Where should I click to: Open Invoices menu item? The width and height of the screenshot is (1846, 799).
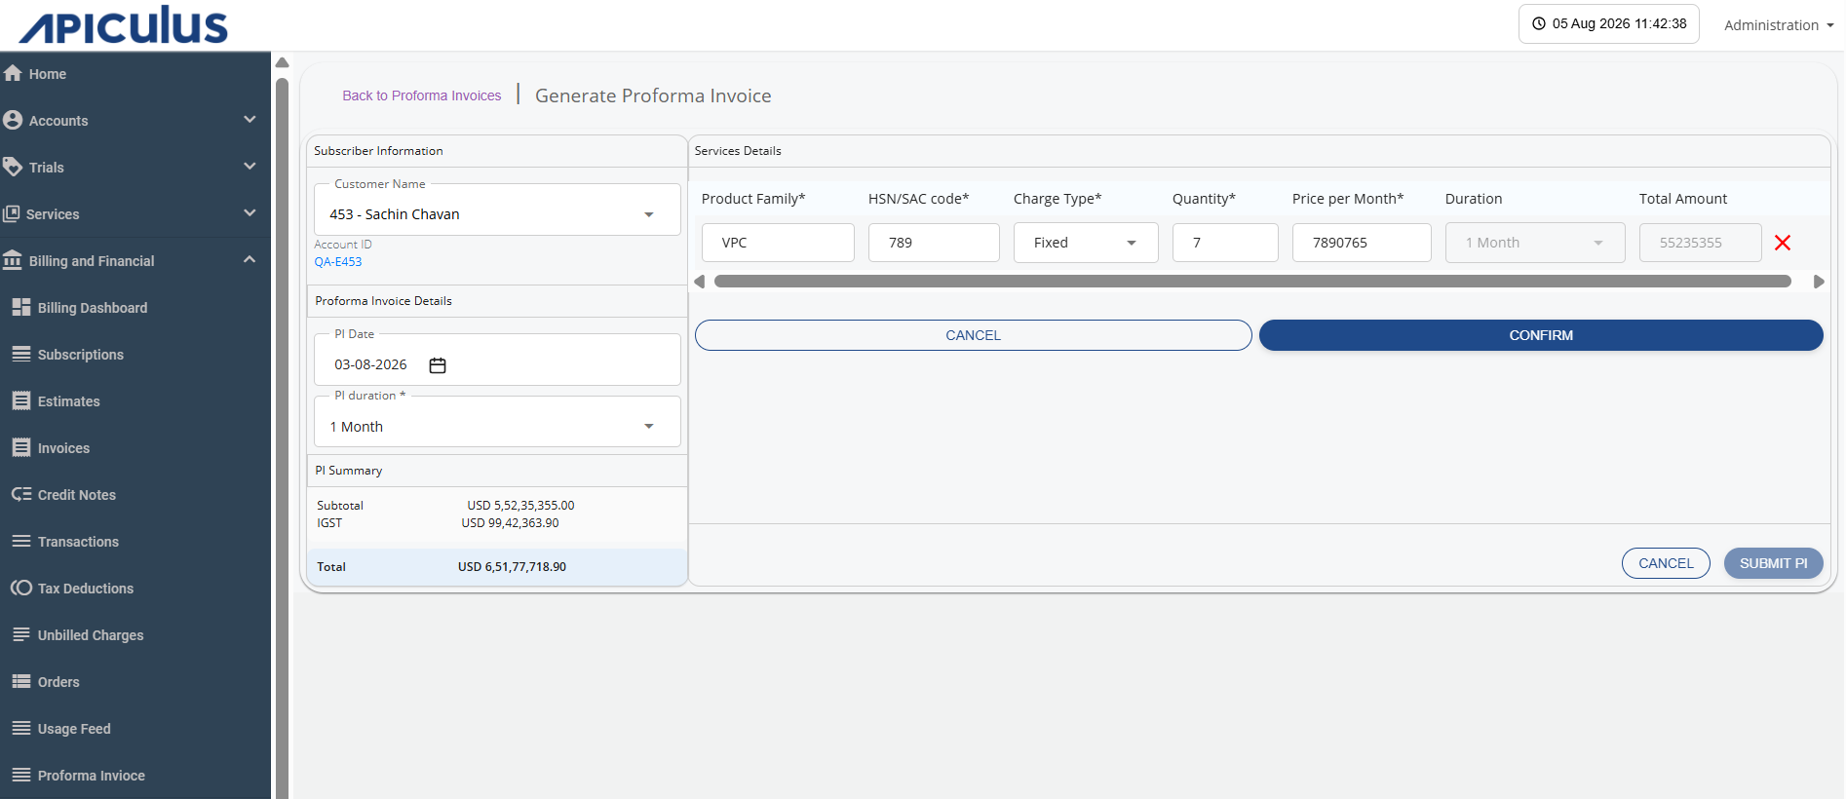63,448
